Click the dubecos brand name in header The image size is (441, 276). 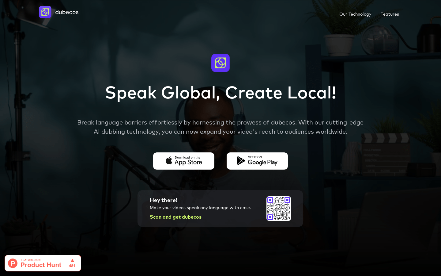(67, 12)
